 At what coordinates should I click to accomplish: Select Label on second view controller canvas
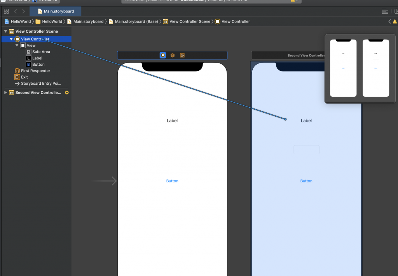306,121
